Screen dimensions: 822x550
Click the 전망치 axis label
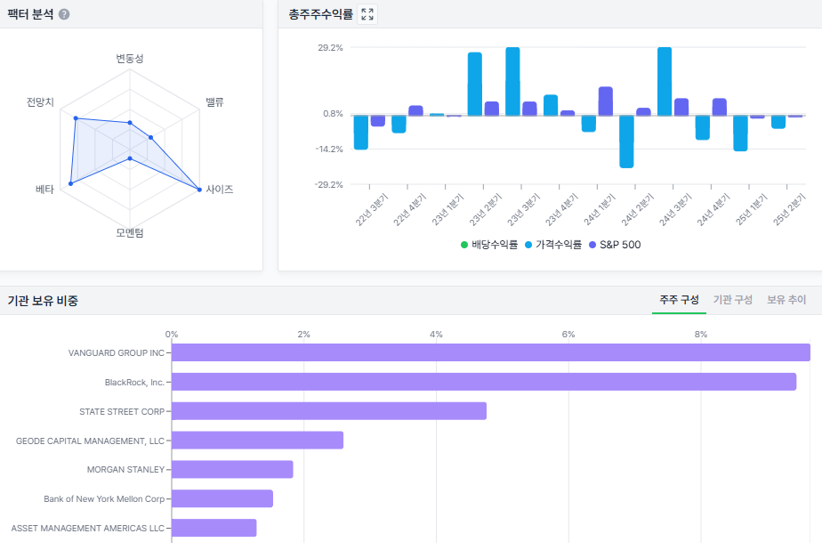[x=40, y=101]
